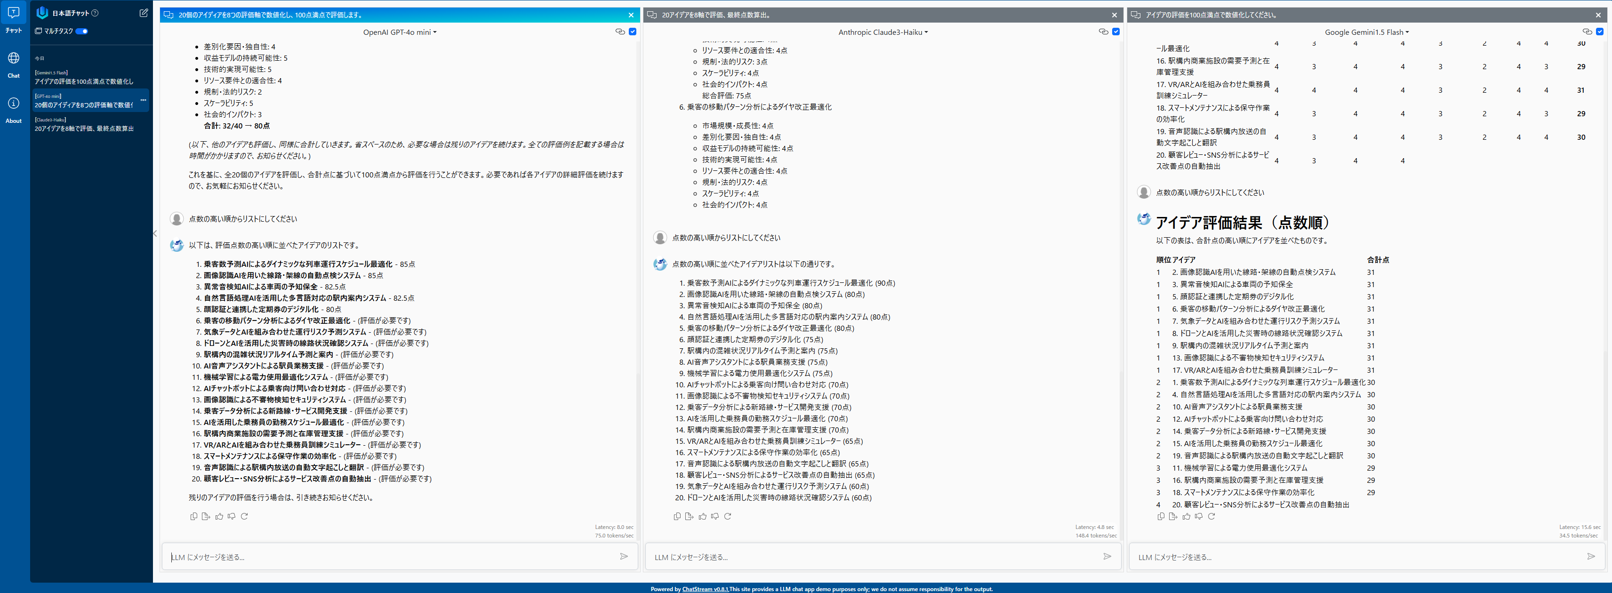Give thumbs down to Claude3-Haiku response
Image resolution: width=1612 pixels, height=593 pixels.
(x=714, y=517)
